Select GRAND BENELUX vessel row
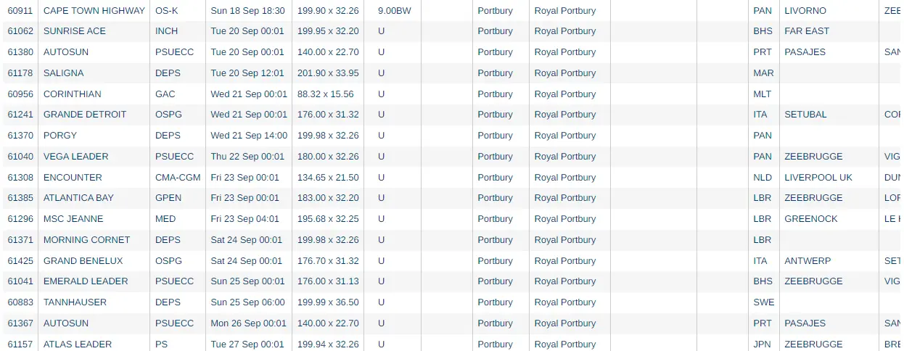 coord(452,261)
